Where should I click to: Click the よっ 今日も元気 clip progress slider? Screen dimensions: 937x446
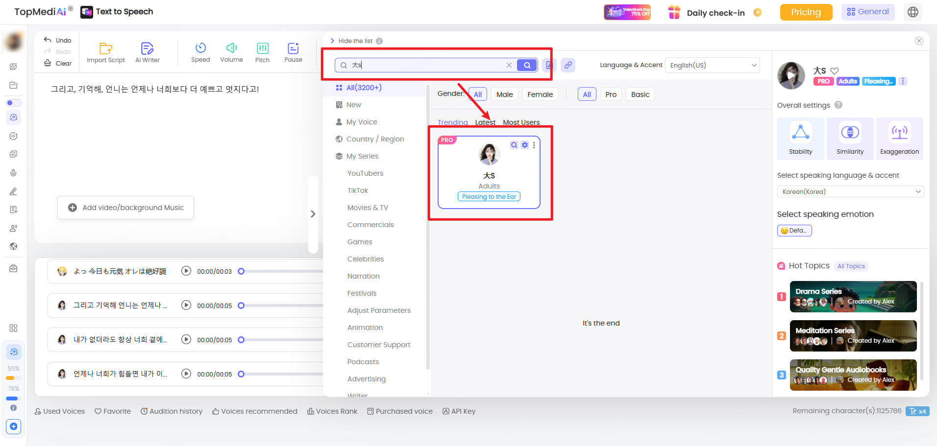tap(280, 271)
